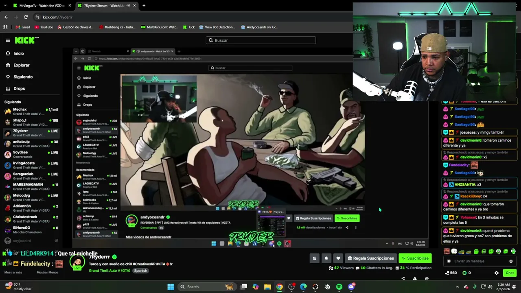Click the green KICK logo
The image size is (521, 293).
pyautogui.click(x=27, y=40)
